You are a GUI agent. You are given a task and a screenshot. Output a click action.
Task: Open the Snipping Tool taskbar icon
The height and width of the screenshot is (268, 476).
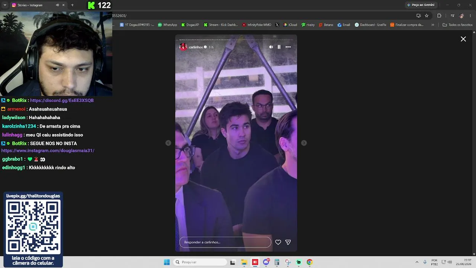(x=288, y=262)
